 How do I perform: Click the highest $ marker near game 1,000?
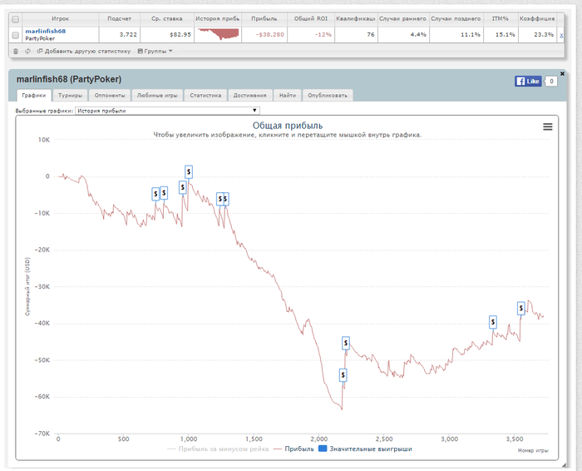189,171
